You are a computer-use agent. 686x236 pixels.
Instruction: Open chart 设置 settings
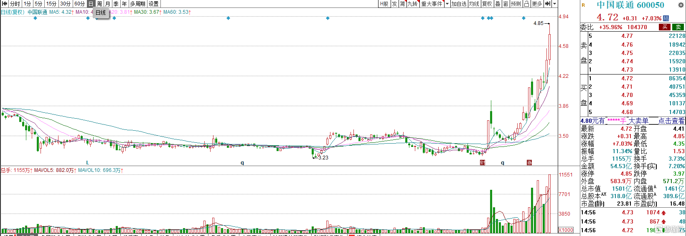(x=154, y=4)
